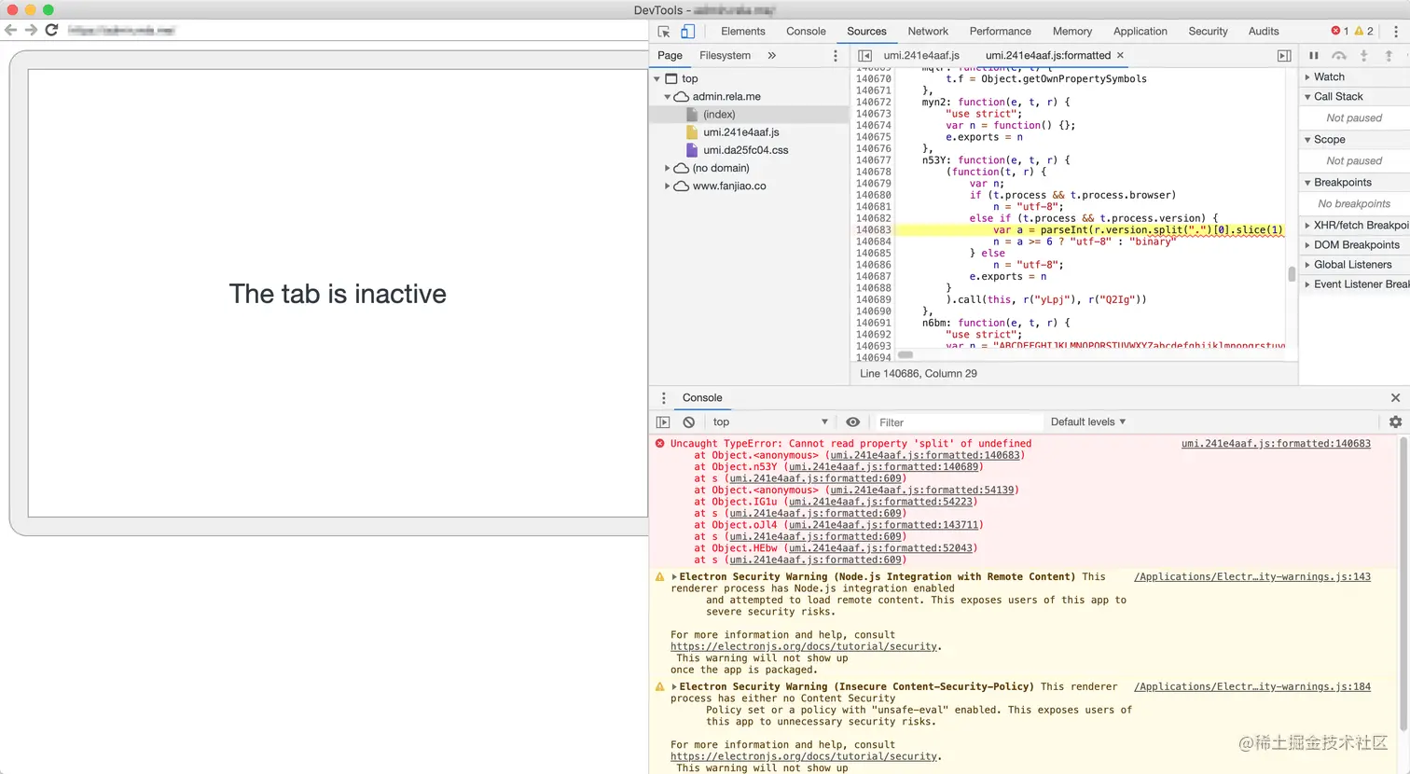Switch to the Network tab
This screenshot has height=774, width=1410.
point(928,31)
